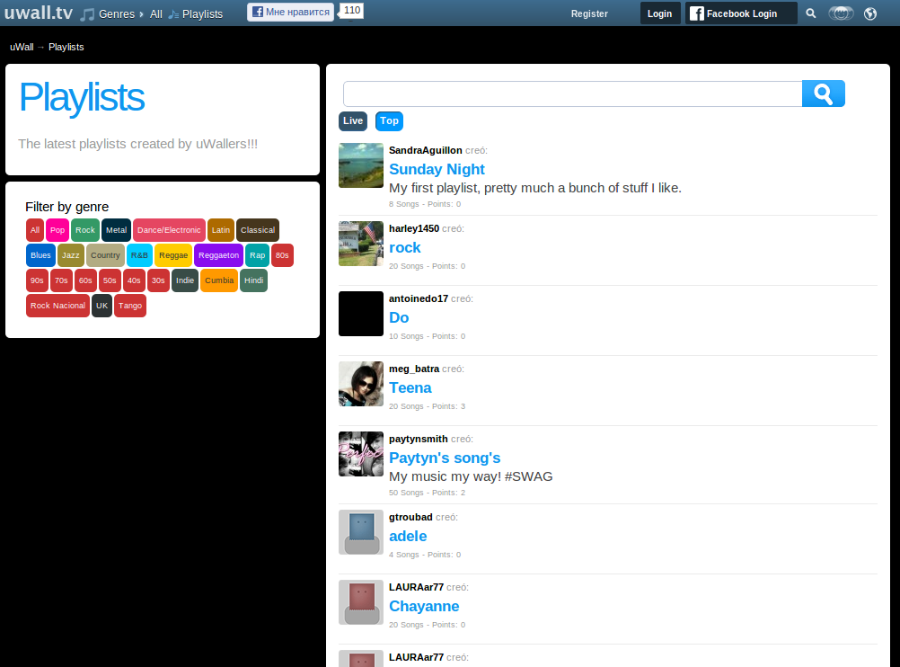Choose the 50s tag
Viewport: 900px width, 667px height.
pyautogui.click(x=110, y=280)
